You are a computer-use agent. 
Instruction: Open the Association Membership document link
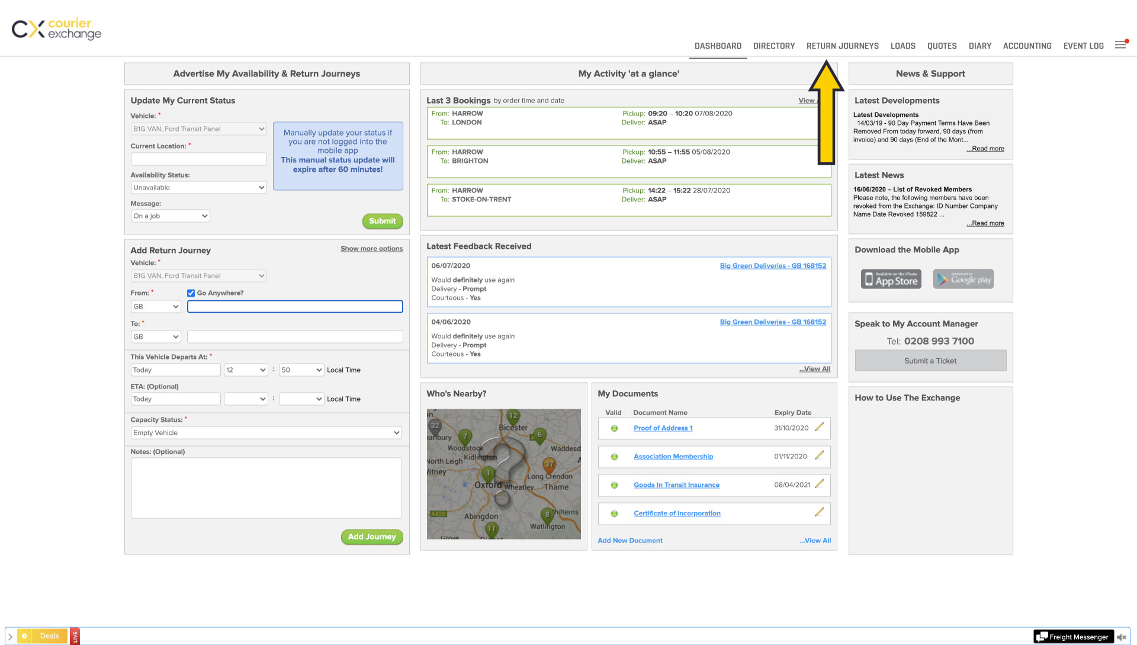point(673,457)
